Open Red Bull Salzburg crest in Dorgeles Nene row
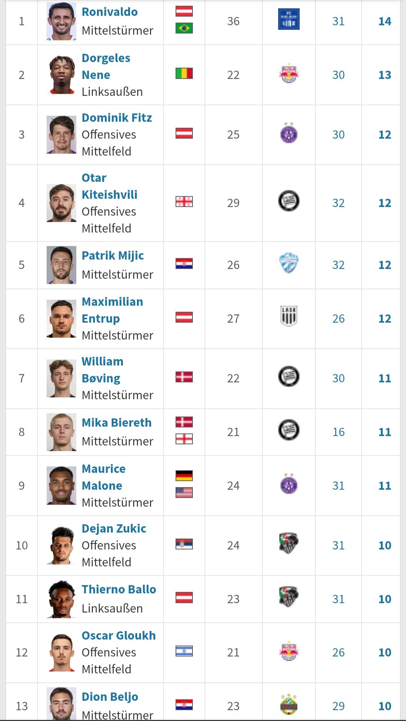 click(x=289, y=73)
